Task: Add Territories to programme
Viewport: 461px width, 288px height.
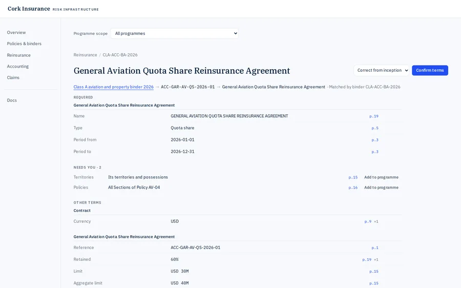Action: click(381, 177)
